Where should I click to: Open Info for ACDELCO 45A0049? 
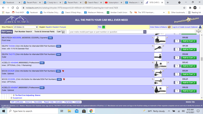point(42,63)
